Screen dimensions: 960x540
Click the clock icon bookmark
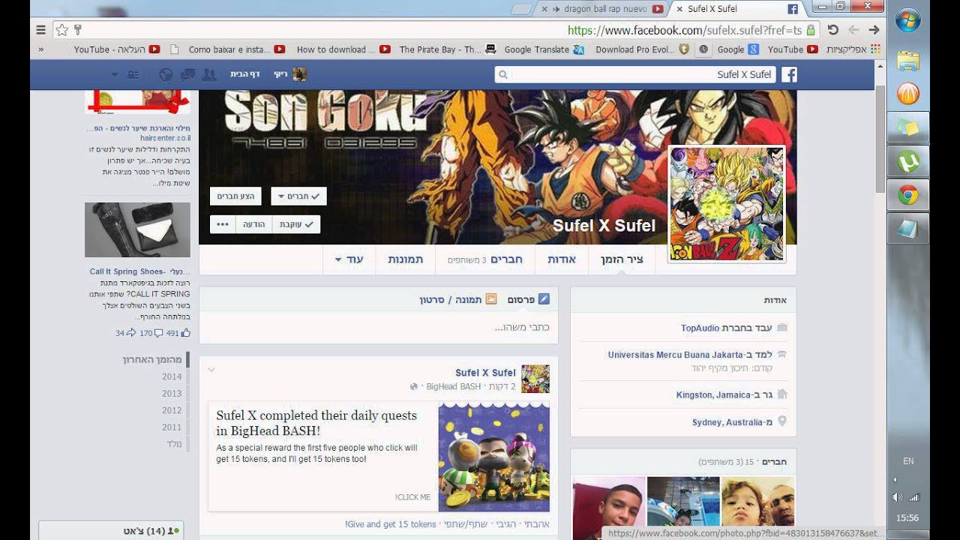tap(703, 49)
